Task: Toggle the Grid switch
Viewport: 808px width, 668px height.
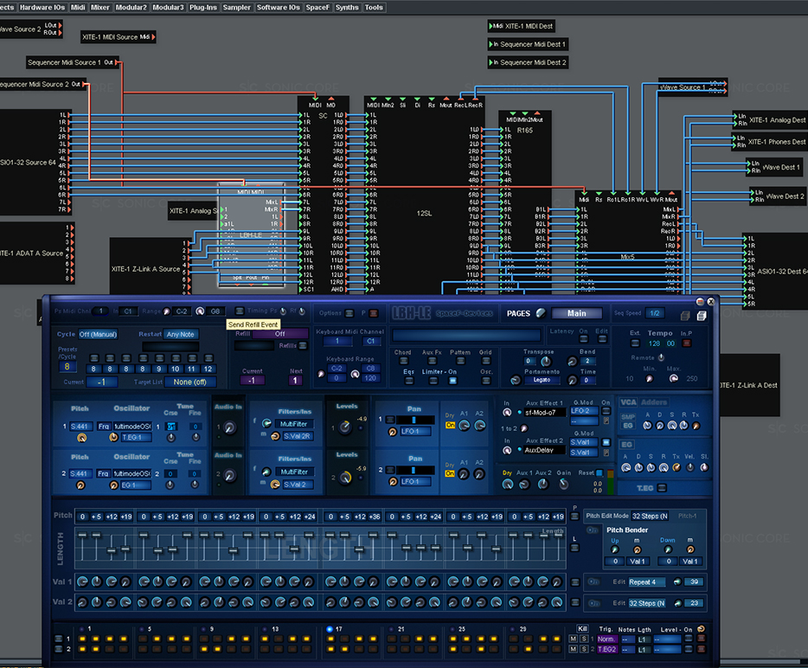Action: tap(486, 361)
